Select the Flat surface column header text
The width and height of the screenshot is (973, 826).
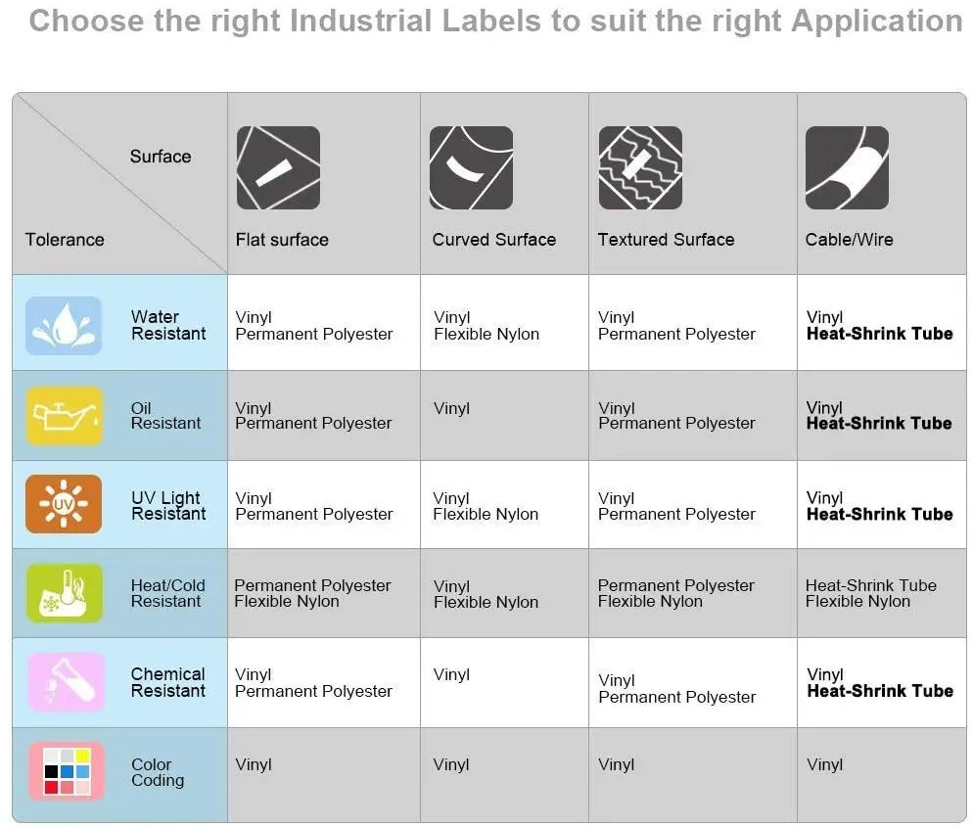click(282, 240)
